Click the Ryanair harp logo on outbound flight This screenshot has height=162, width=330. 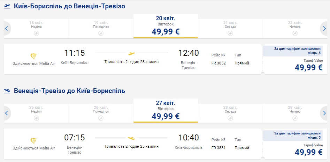pyautogui.click(x=34, y=56)
